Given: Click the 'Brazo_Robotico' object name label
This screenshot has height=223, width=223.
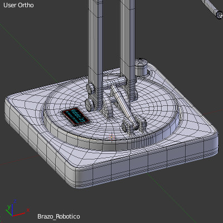Looking at the screenshot, I should click(59, 216).
